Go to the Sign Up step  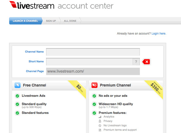[51, 21]
